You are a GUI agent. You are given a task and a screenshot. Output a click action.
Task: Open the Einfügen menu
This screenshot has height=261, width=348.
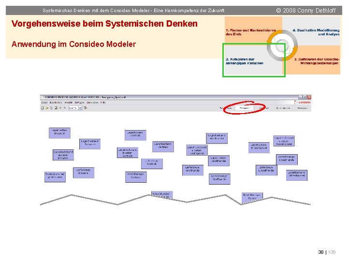tap(79, 102)
